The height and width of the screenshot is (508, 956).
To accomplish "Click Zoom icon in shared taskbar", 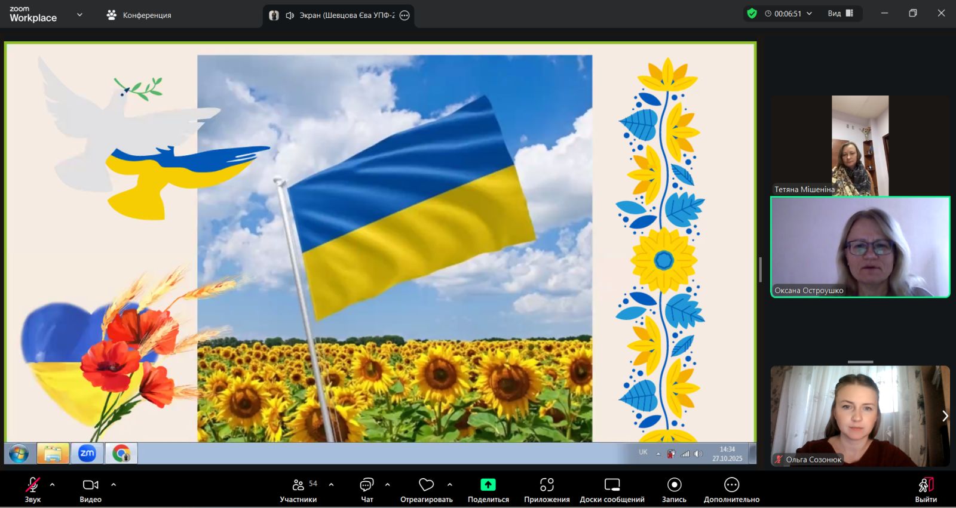I will (x=87, y=454).
